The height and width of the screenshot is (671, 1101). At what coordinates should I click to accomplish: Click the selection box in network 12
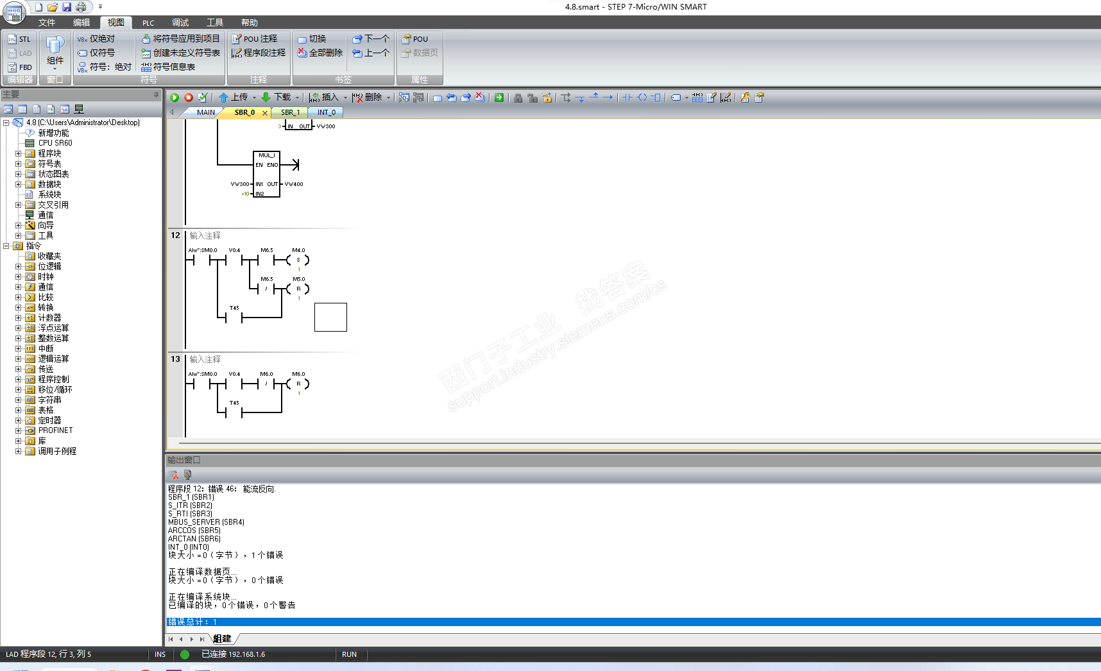coord(330,317)
